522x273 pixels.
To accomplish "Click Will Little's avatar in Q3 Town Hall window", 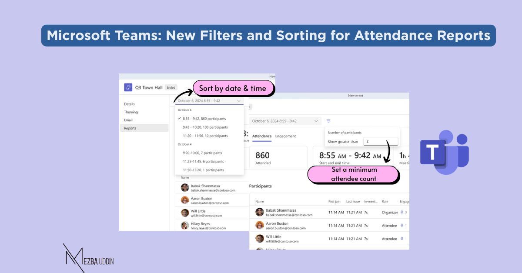I will 185,213.
